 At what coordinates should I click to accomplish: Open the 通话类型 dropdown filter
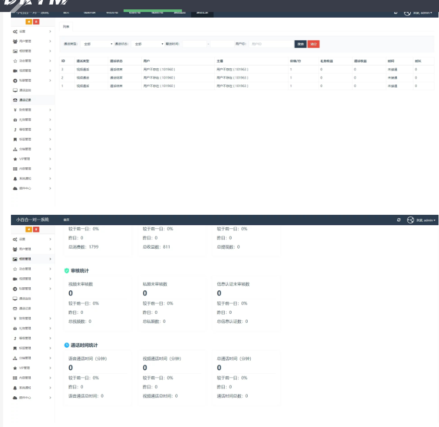pyautogui.click(x=96, y=44)
